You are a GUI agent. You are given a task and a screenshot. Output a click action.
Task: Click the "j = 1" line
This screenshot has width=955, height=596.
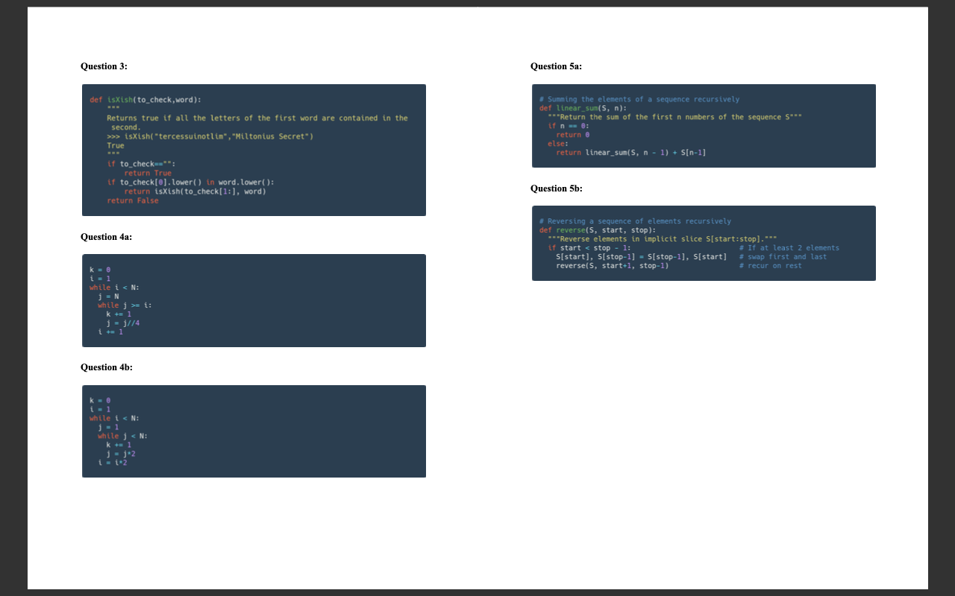109,427
